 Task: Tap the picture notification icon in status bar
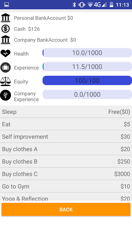tap(7, 5)
